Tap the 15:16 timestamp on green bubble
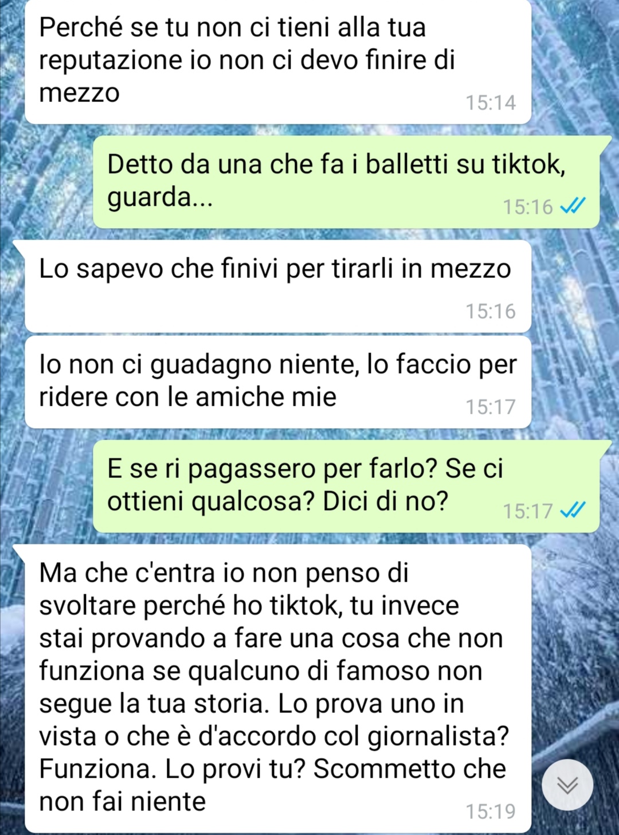The image size is (619, 835). point(528,206)
